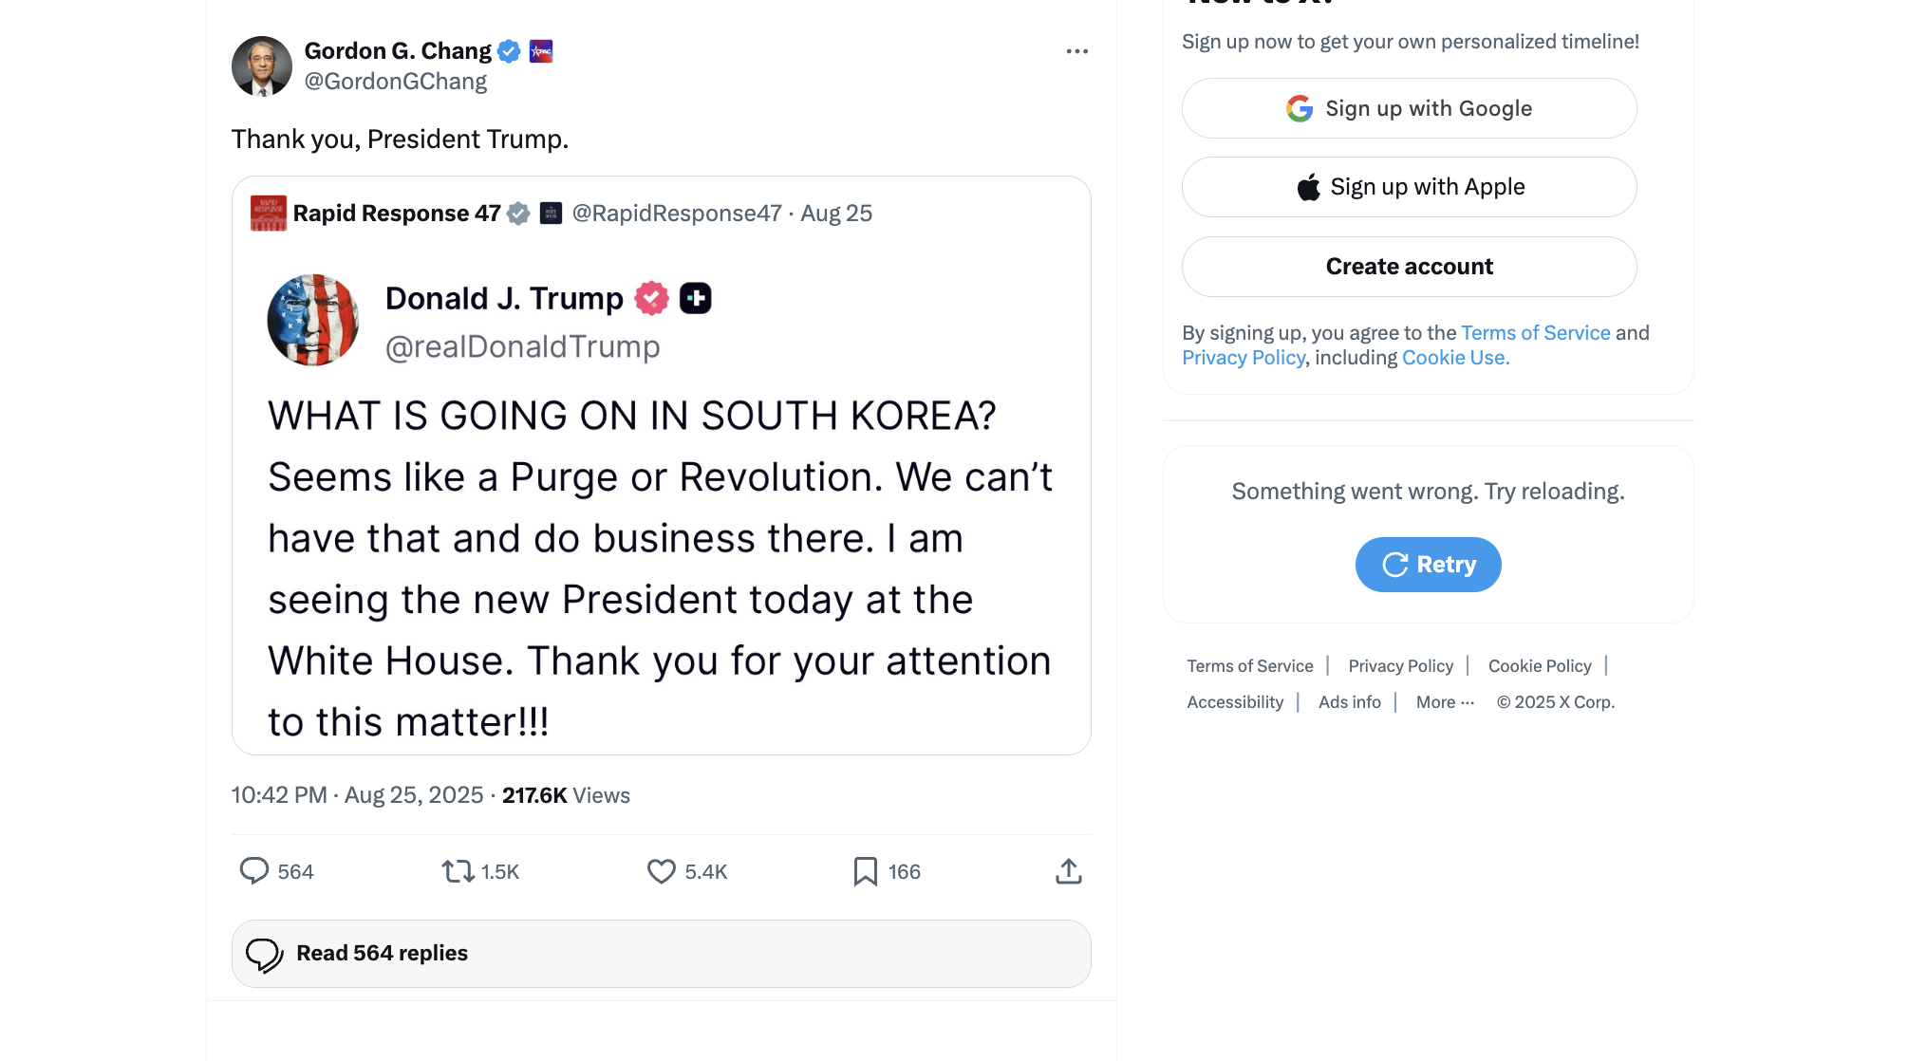The width and height of the screenshot is (1908, 1061).
Task: Open Gordon G. Chang's profile picture
Action: 262,66
